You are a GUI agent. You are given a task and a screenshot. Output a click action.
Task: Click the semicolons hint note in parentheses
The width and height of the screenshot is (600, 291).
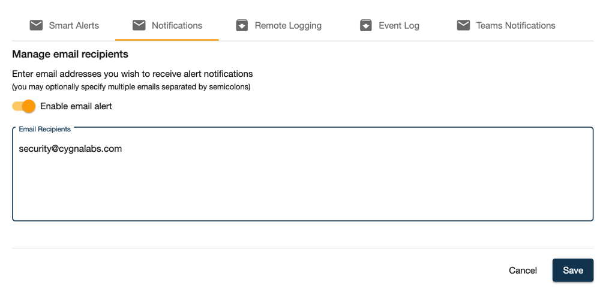[131, 87]
